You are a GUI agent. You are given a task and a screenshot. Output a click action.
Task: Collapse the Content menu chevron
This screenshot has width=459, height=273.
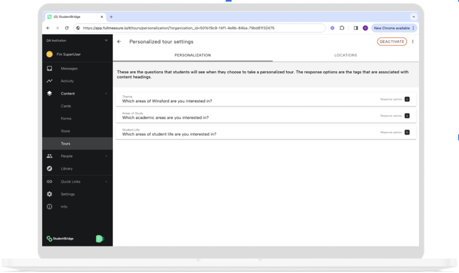tap(106, 93)
